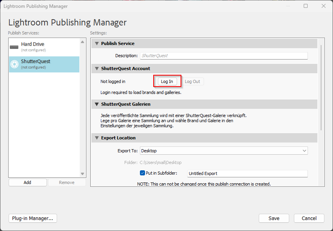Collapse the ShutterQuest Galerien section
This screenshot has height=231, width=333.
97,104
